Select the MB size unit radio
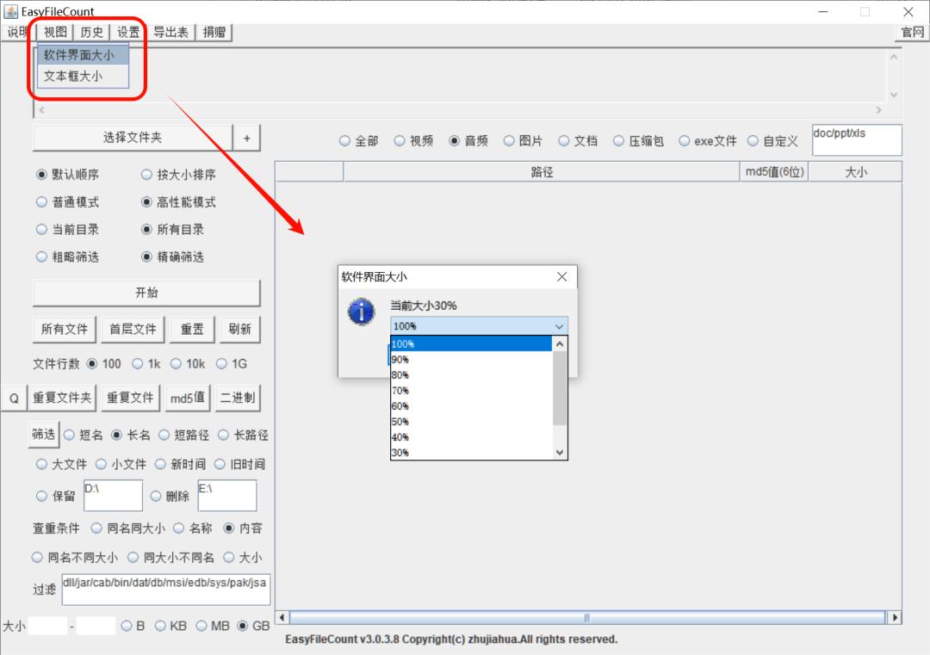 (x=213, y=626)
